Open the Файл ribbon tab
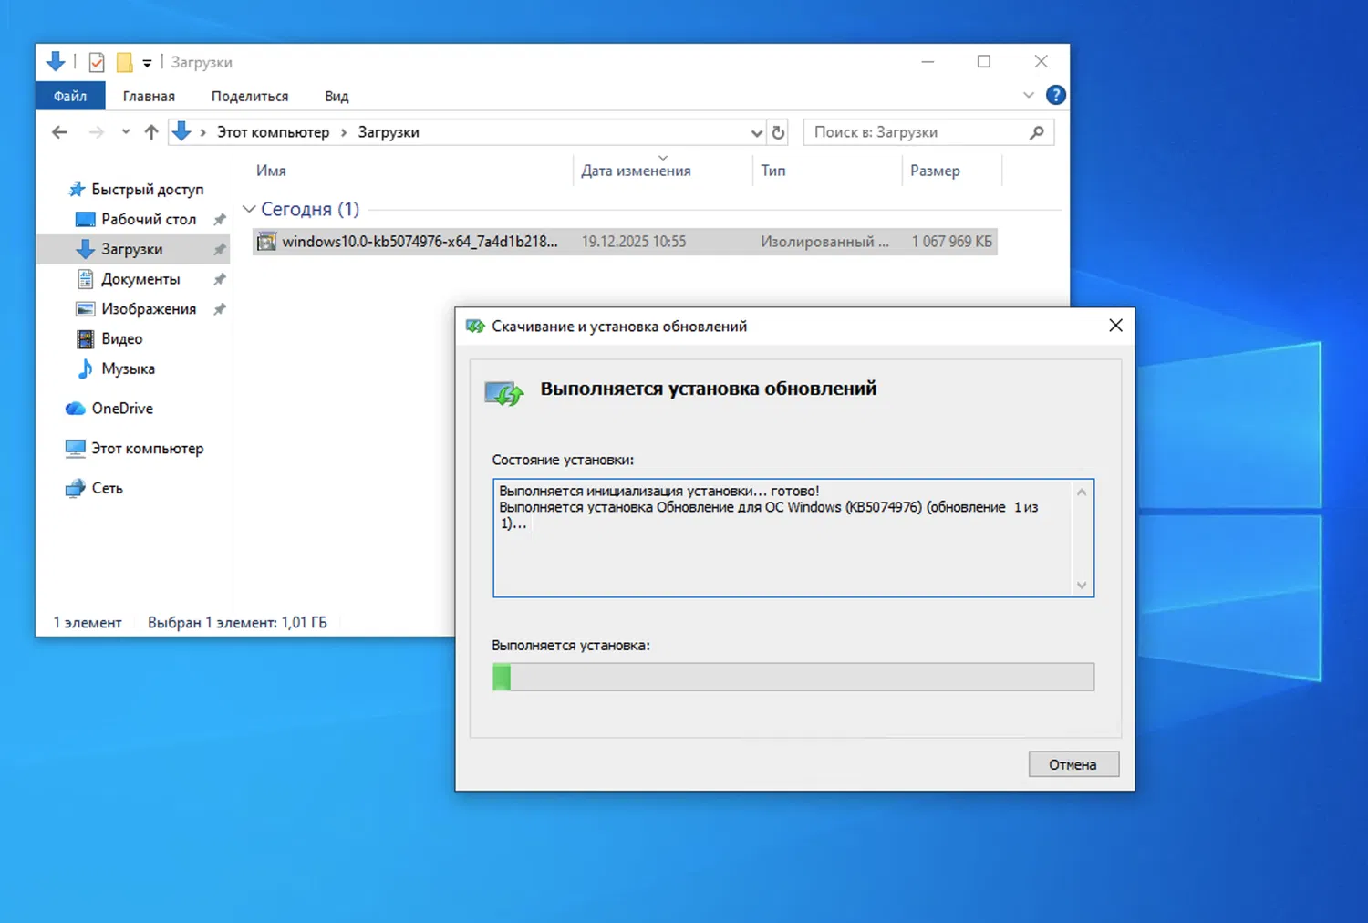Image resolution: width=1368 pixels, height=923 pixels. [70, 96]
